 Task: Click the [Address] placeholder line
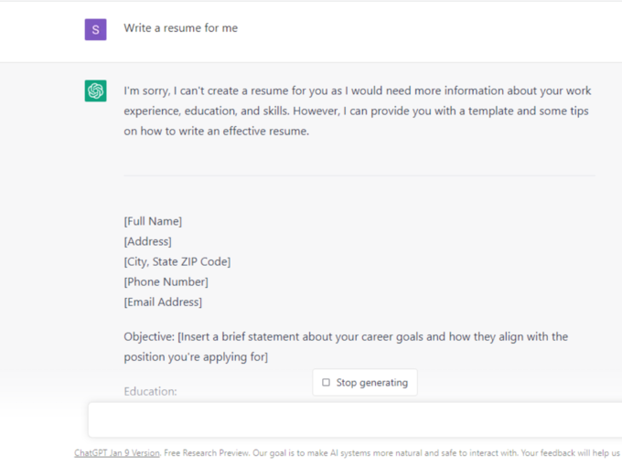tap(147, 241)
